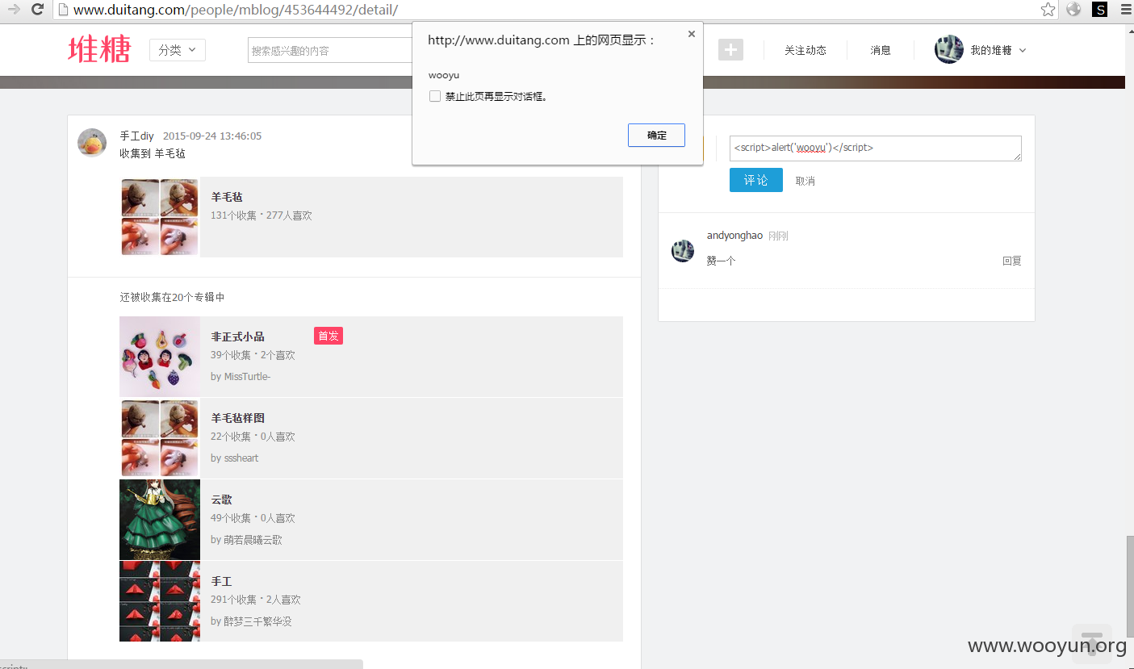Focus the 搜索感兴趣的内容 search box

(x=329, y=50)
